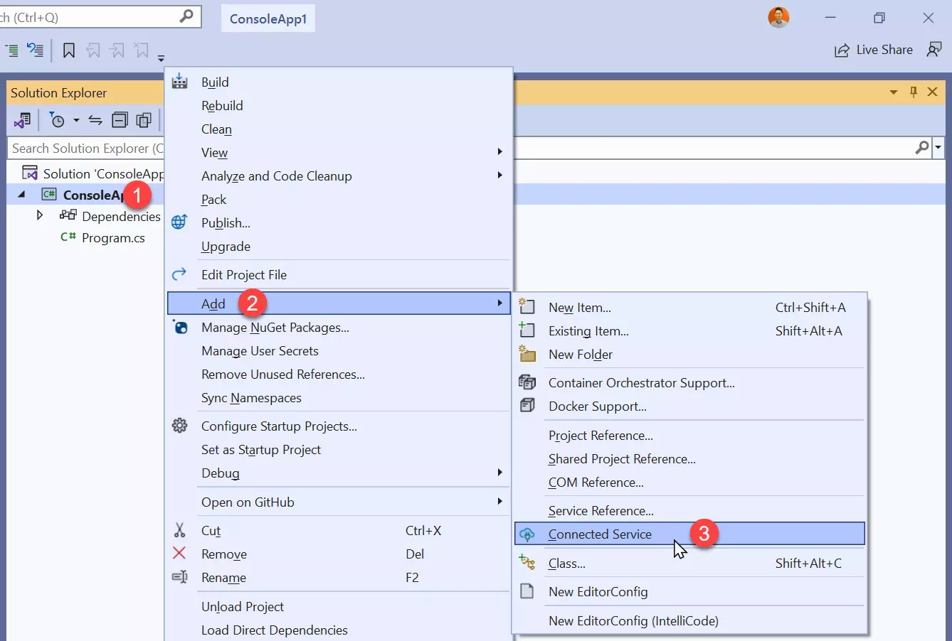The image size is (952, 641).
Task: Open the Analyze and Code Cleanup submenu
Action: tap(339, 176)
